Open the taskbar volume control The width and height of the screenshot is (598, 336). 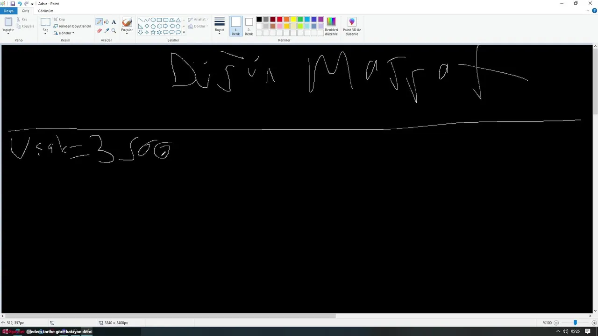[x=565, y=331]
